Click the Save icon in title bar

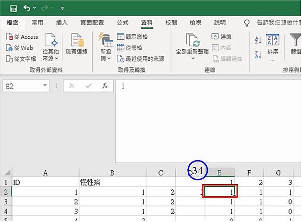pyautogui.click(x=13, y=9)
